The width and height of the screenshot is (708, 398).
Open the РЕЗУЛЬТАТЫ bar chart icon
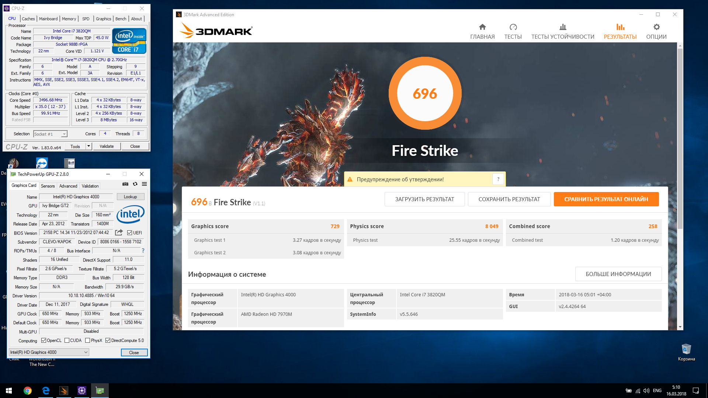620,27
